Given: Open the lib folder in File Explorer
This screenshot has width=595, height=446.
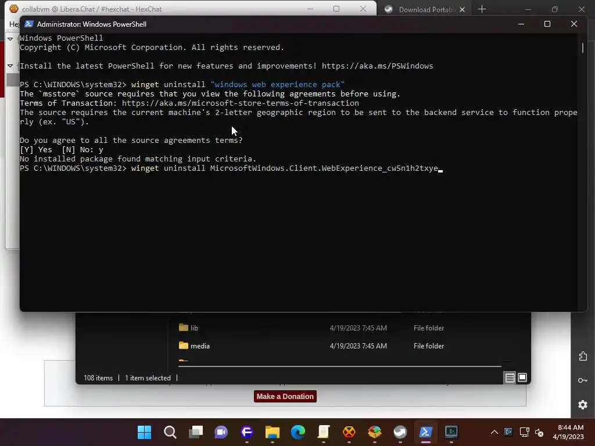Looking at the screenshot, I should pyautogui.click(x=194, y=328).
